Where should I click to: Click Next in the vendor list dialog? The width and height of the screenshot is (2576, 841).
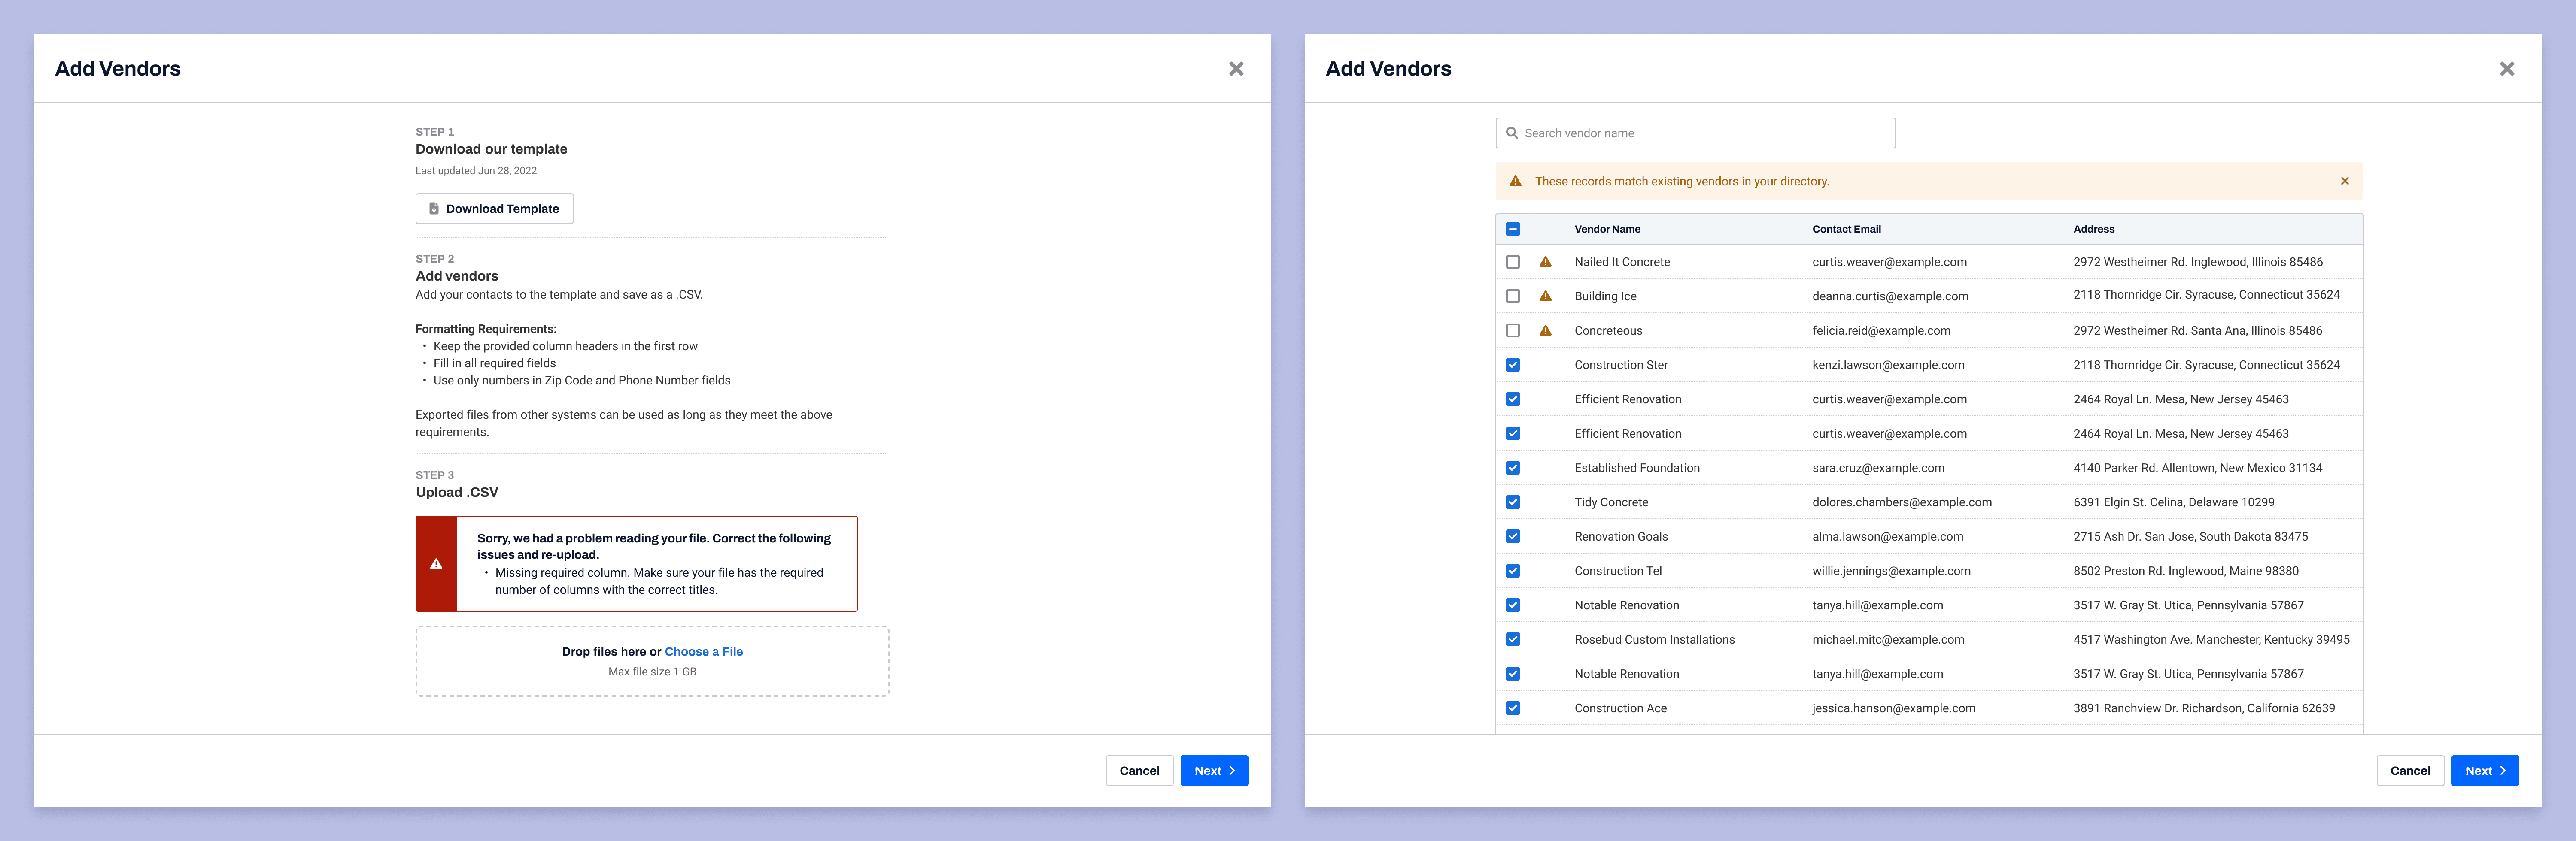[x=2485, y=771]
